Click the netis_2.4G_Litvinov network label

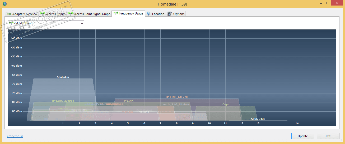tap(176, 105)
